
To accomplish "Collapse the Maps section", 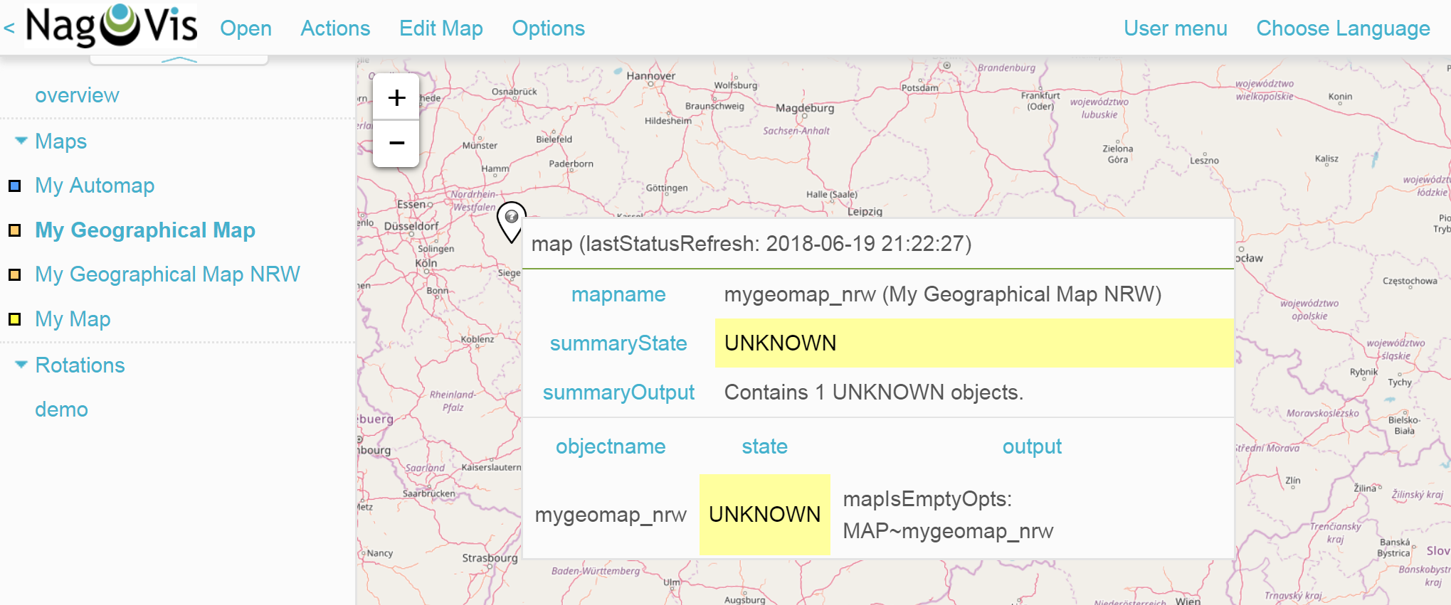I will 21,140.
